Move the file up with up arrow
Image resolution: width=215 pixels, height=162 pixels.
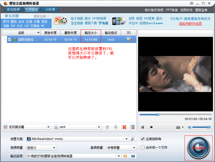107,127
